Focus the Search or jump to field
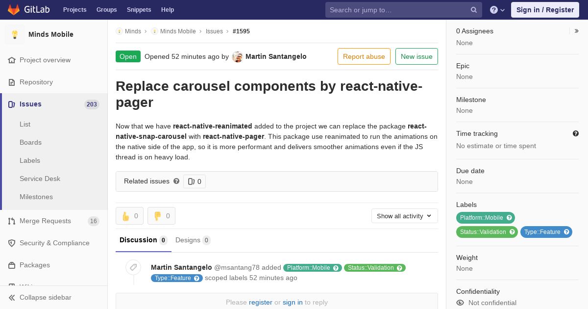The height and width of the screenshot is (309, 588). [x=404, y=10]
